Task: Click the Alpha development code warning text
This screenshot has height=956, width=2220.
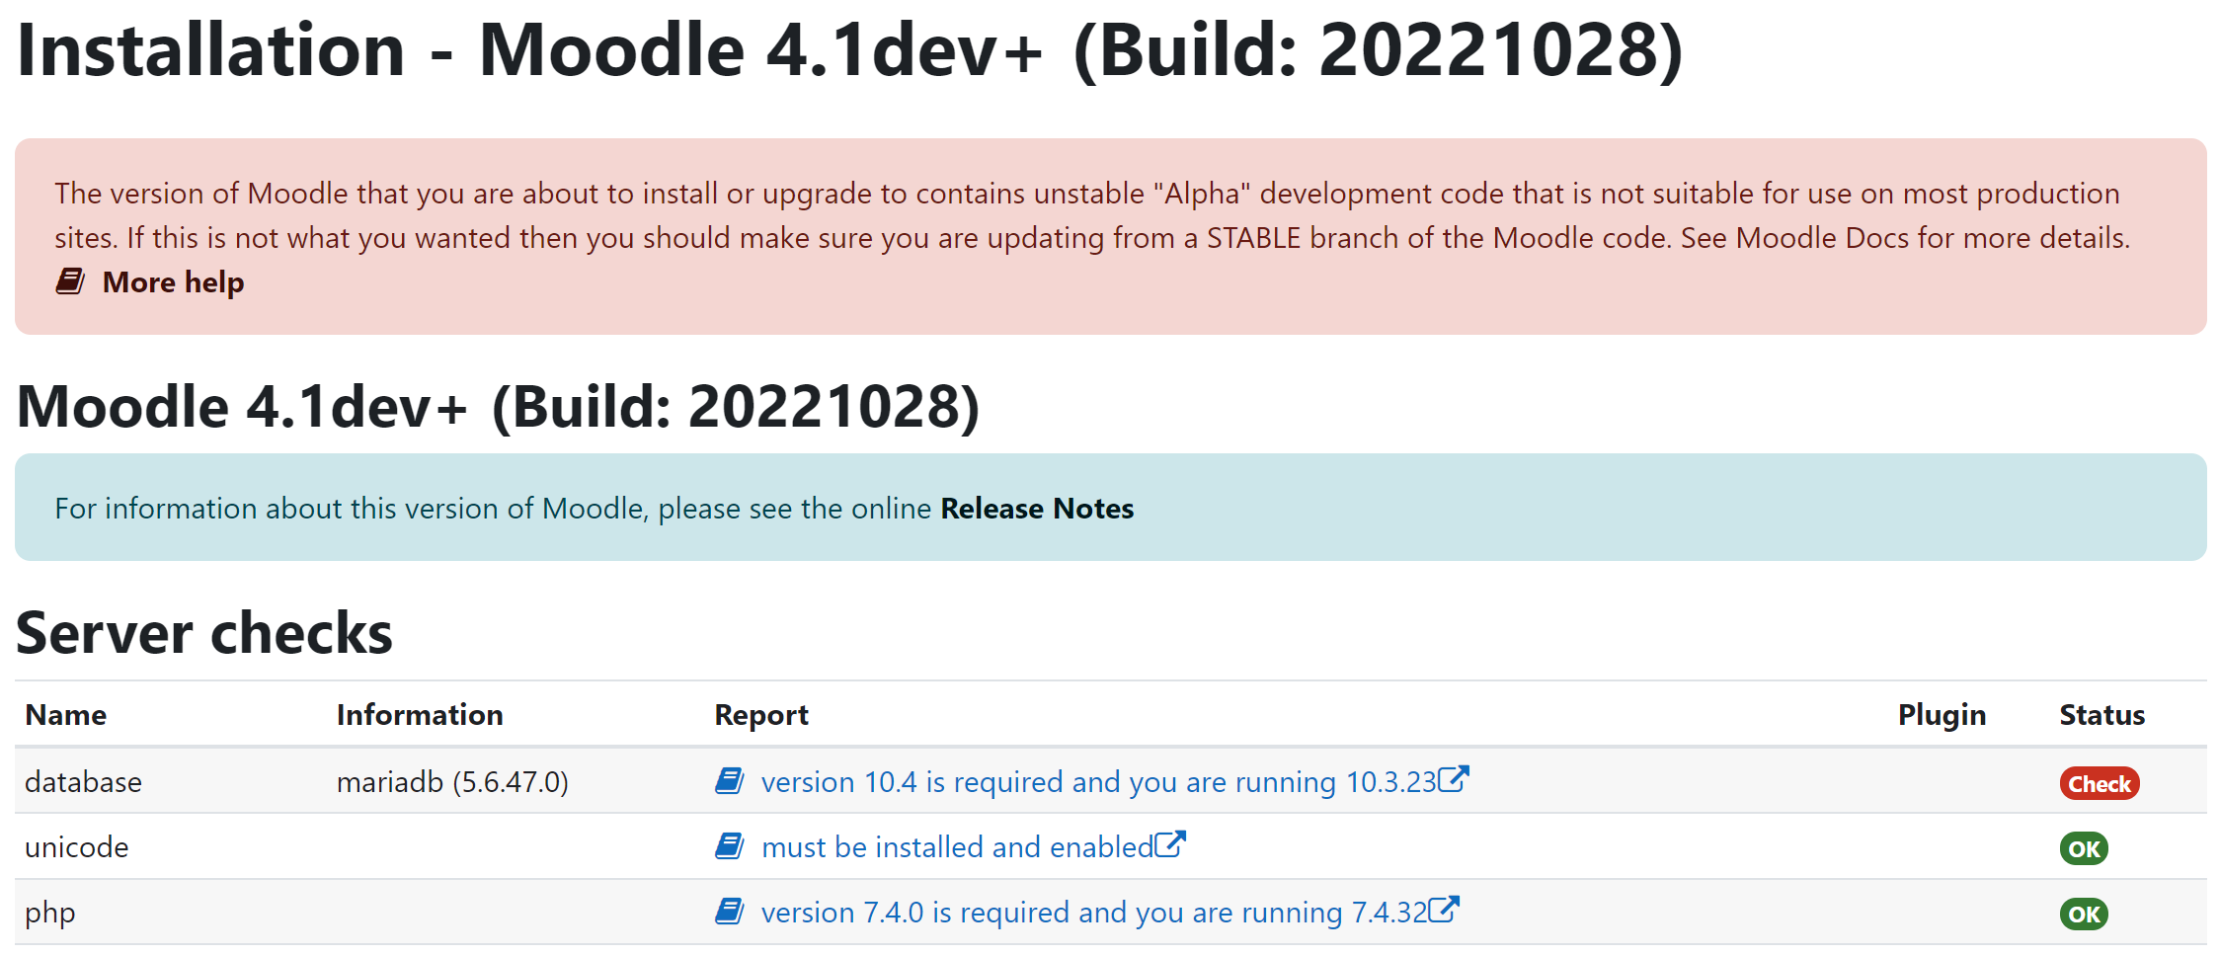Action: 1092,215
